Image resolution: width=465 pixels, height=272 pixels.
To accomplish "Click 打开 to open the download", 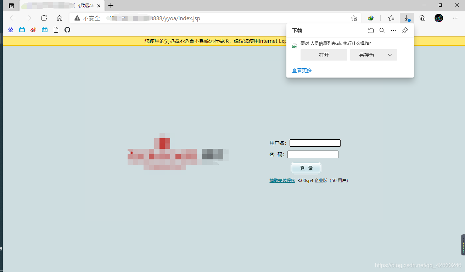I will pyautogui.click(x=324, y=55).
